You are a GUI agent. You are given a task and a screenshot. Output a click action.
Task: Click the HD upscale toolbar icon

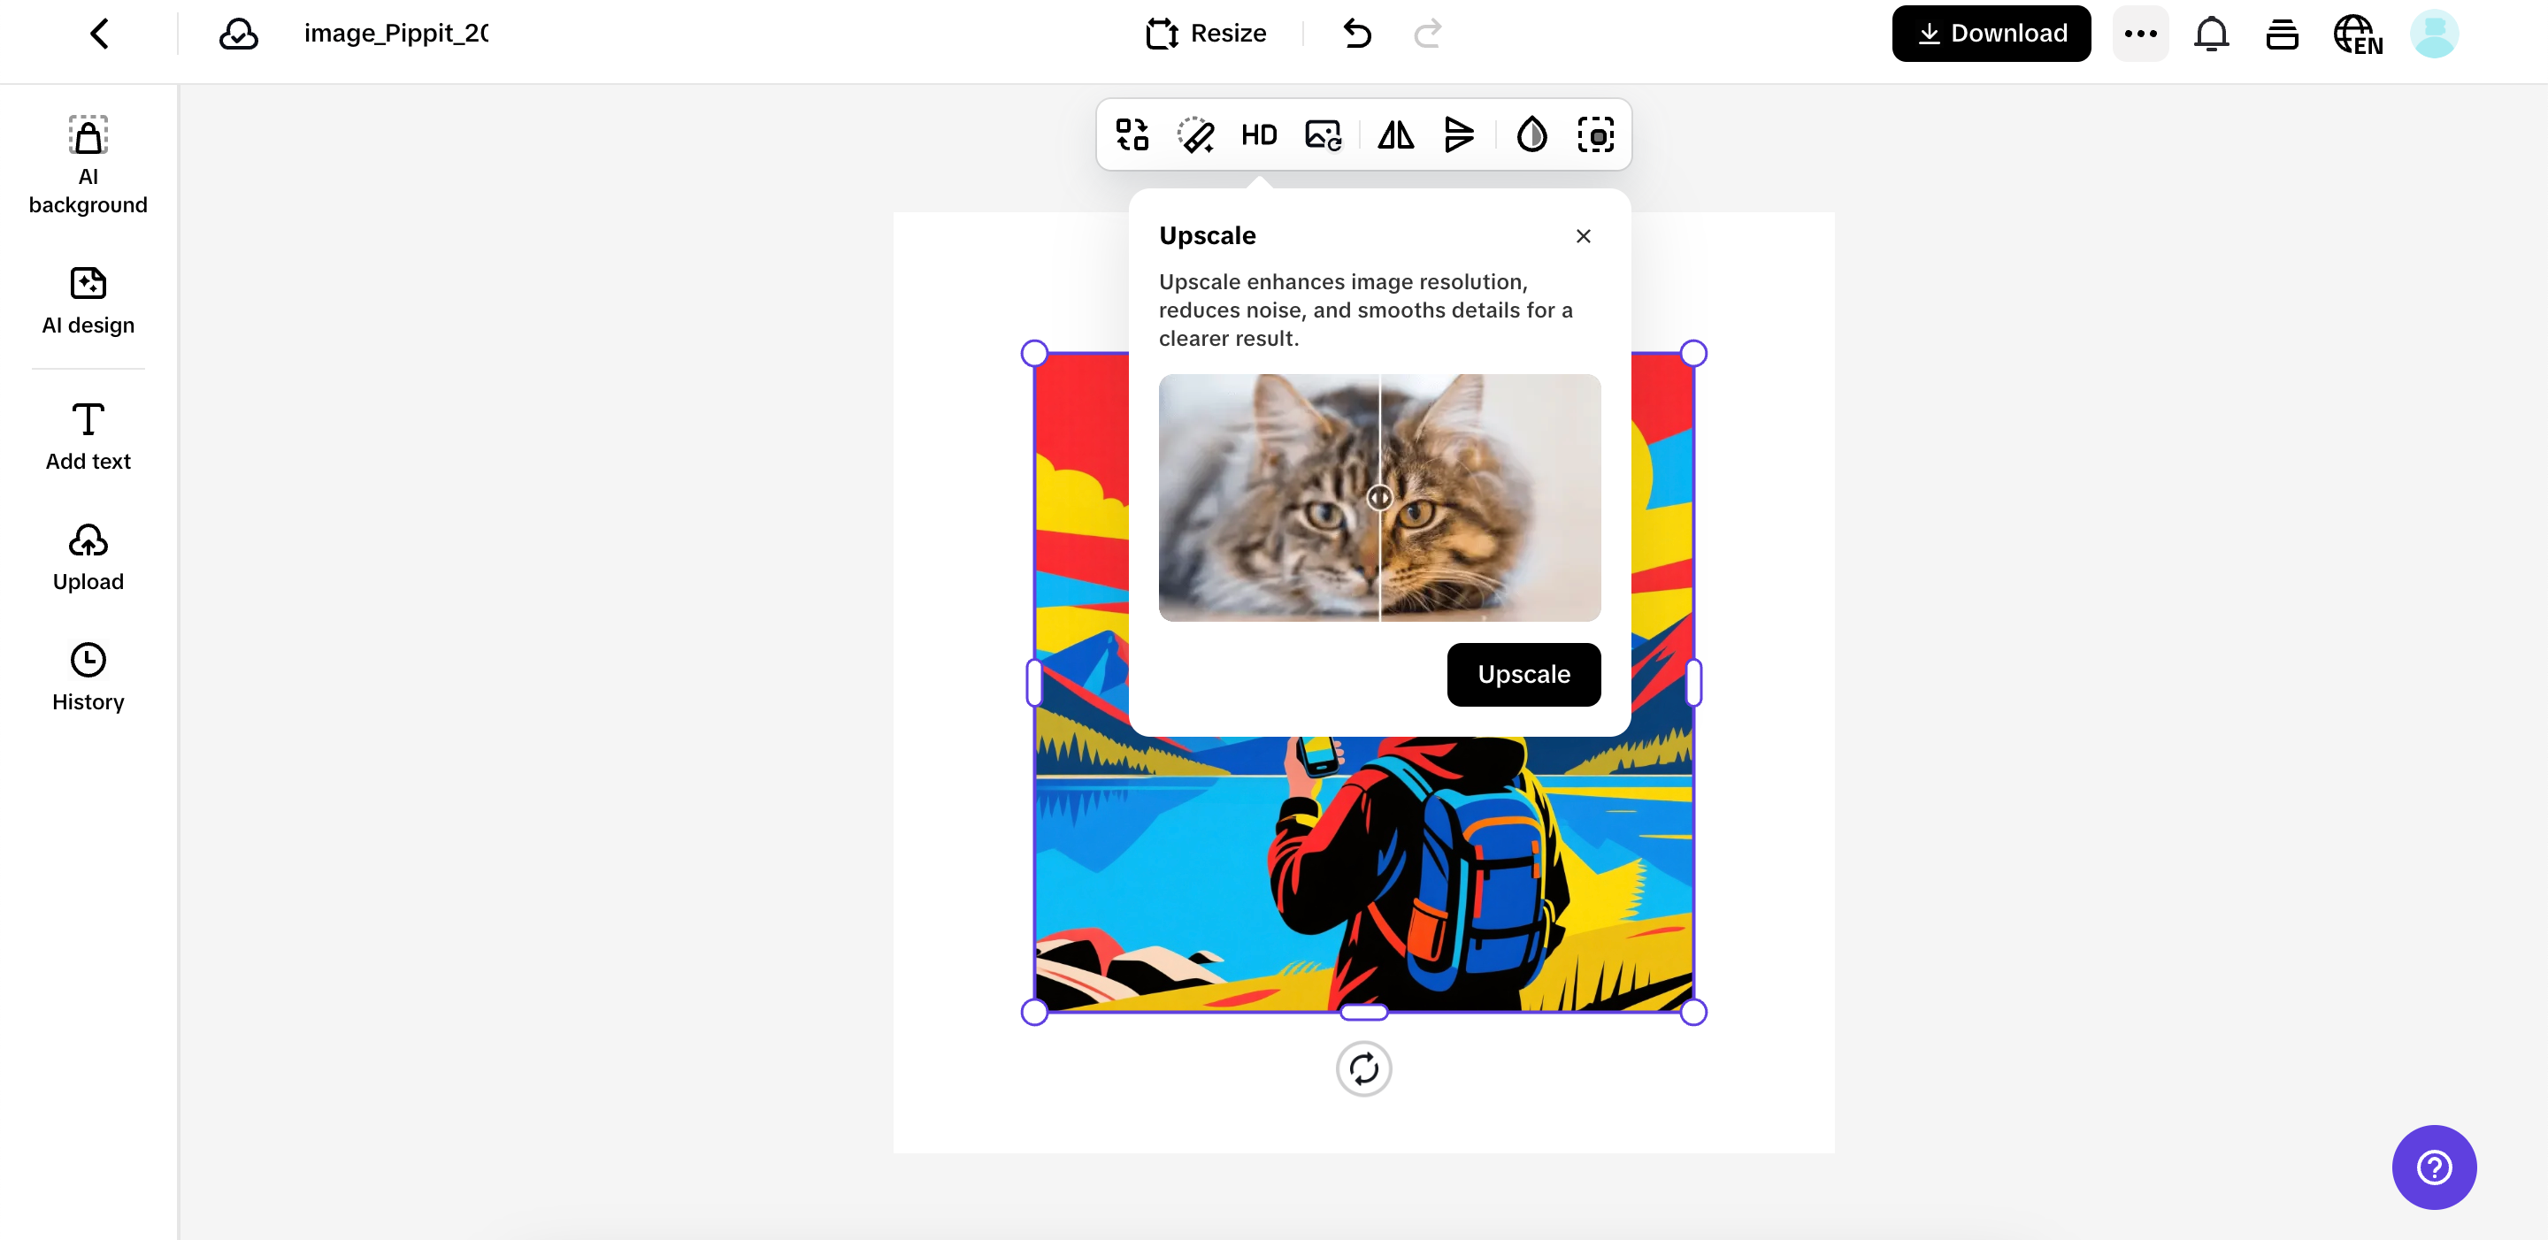click(1258, 134)
